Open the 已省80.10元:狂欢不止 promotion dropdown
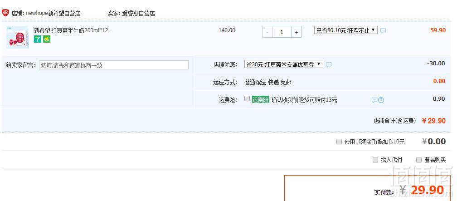 [345, 30]
